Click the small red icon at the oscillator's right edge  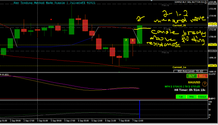[x=209, y=99]
